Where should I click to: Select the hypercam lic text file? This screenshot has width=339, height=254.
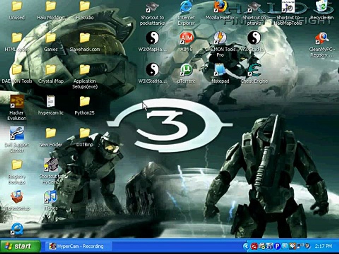click(x=50, y=102)
